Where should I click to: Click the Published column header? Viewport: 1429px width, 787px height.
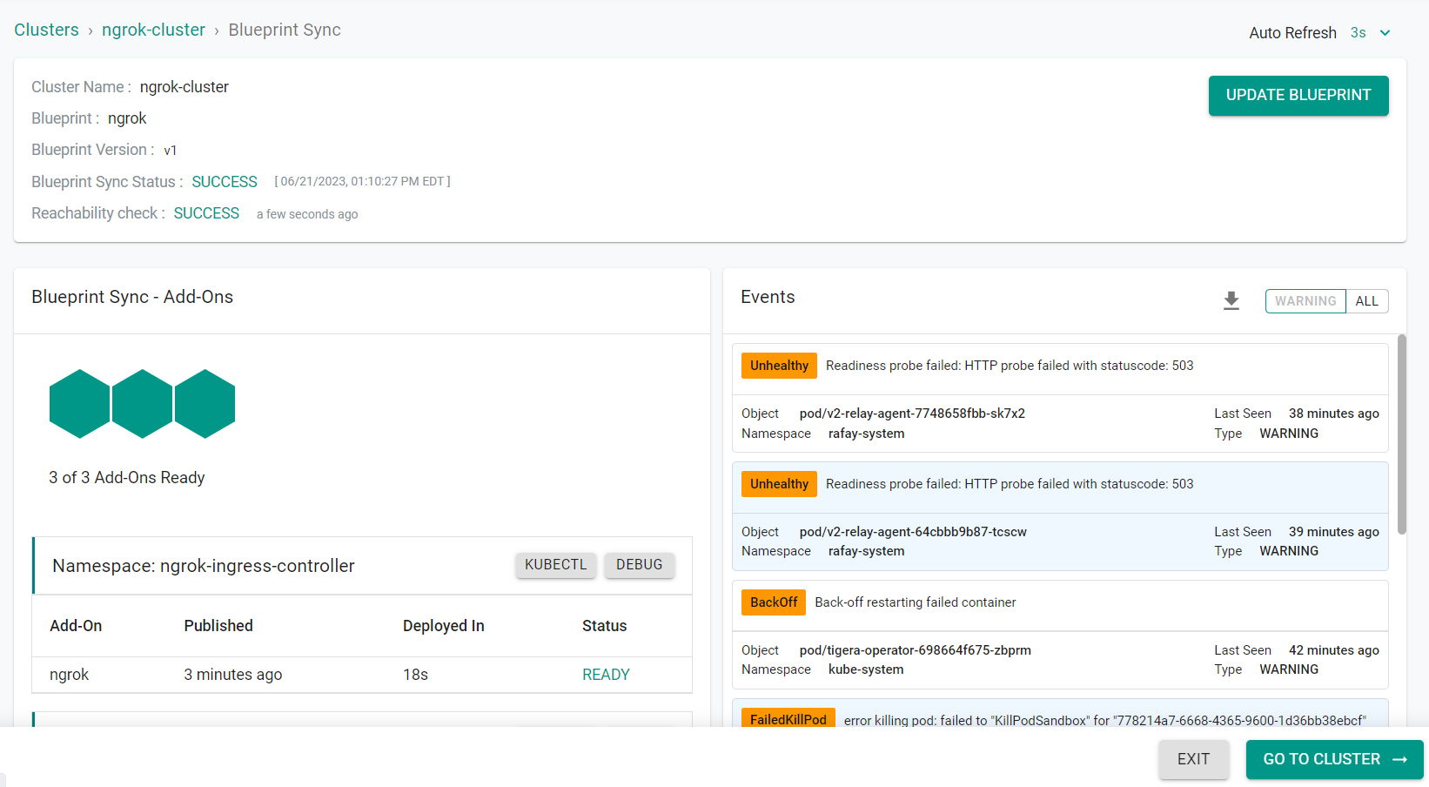pyautogui.click(x=218, y=626)
